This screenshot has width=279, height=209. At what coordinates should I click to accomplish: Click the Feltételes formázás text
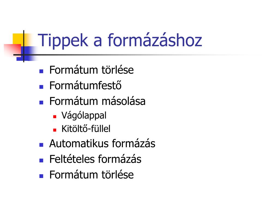pos(95,159)
